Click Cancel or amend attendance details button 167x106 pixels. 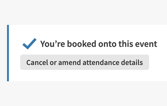tap(85, 62)
